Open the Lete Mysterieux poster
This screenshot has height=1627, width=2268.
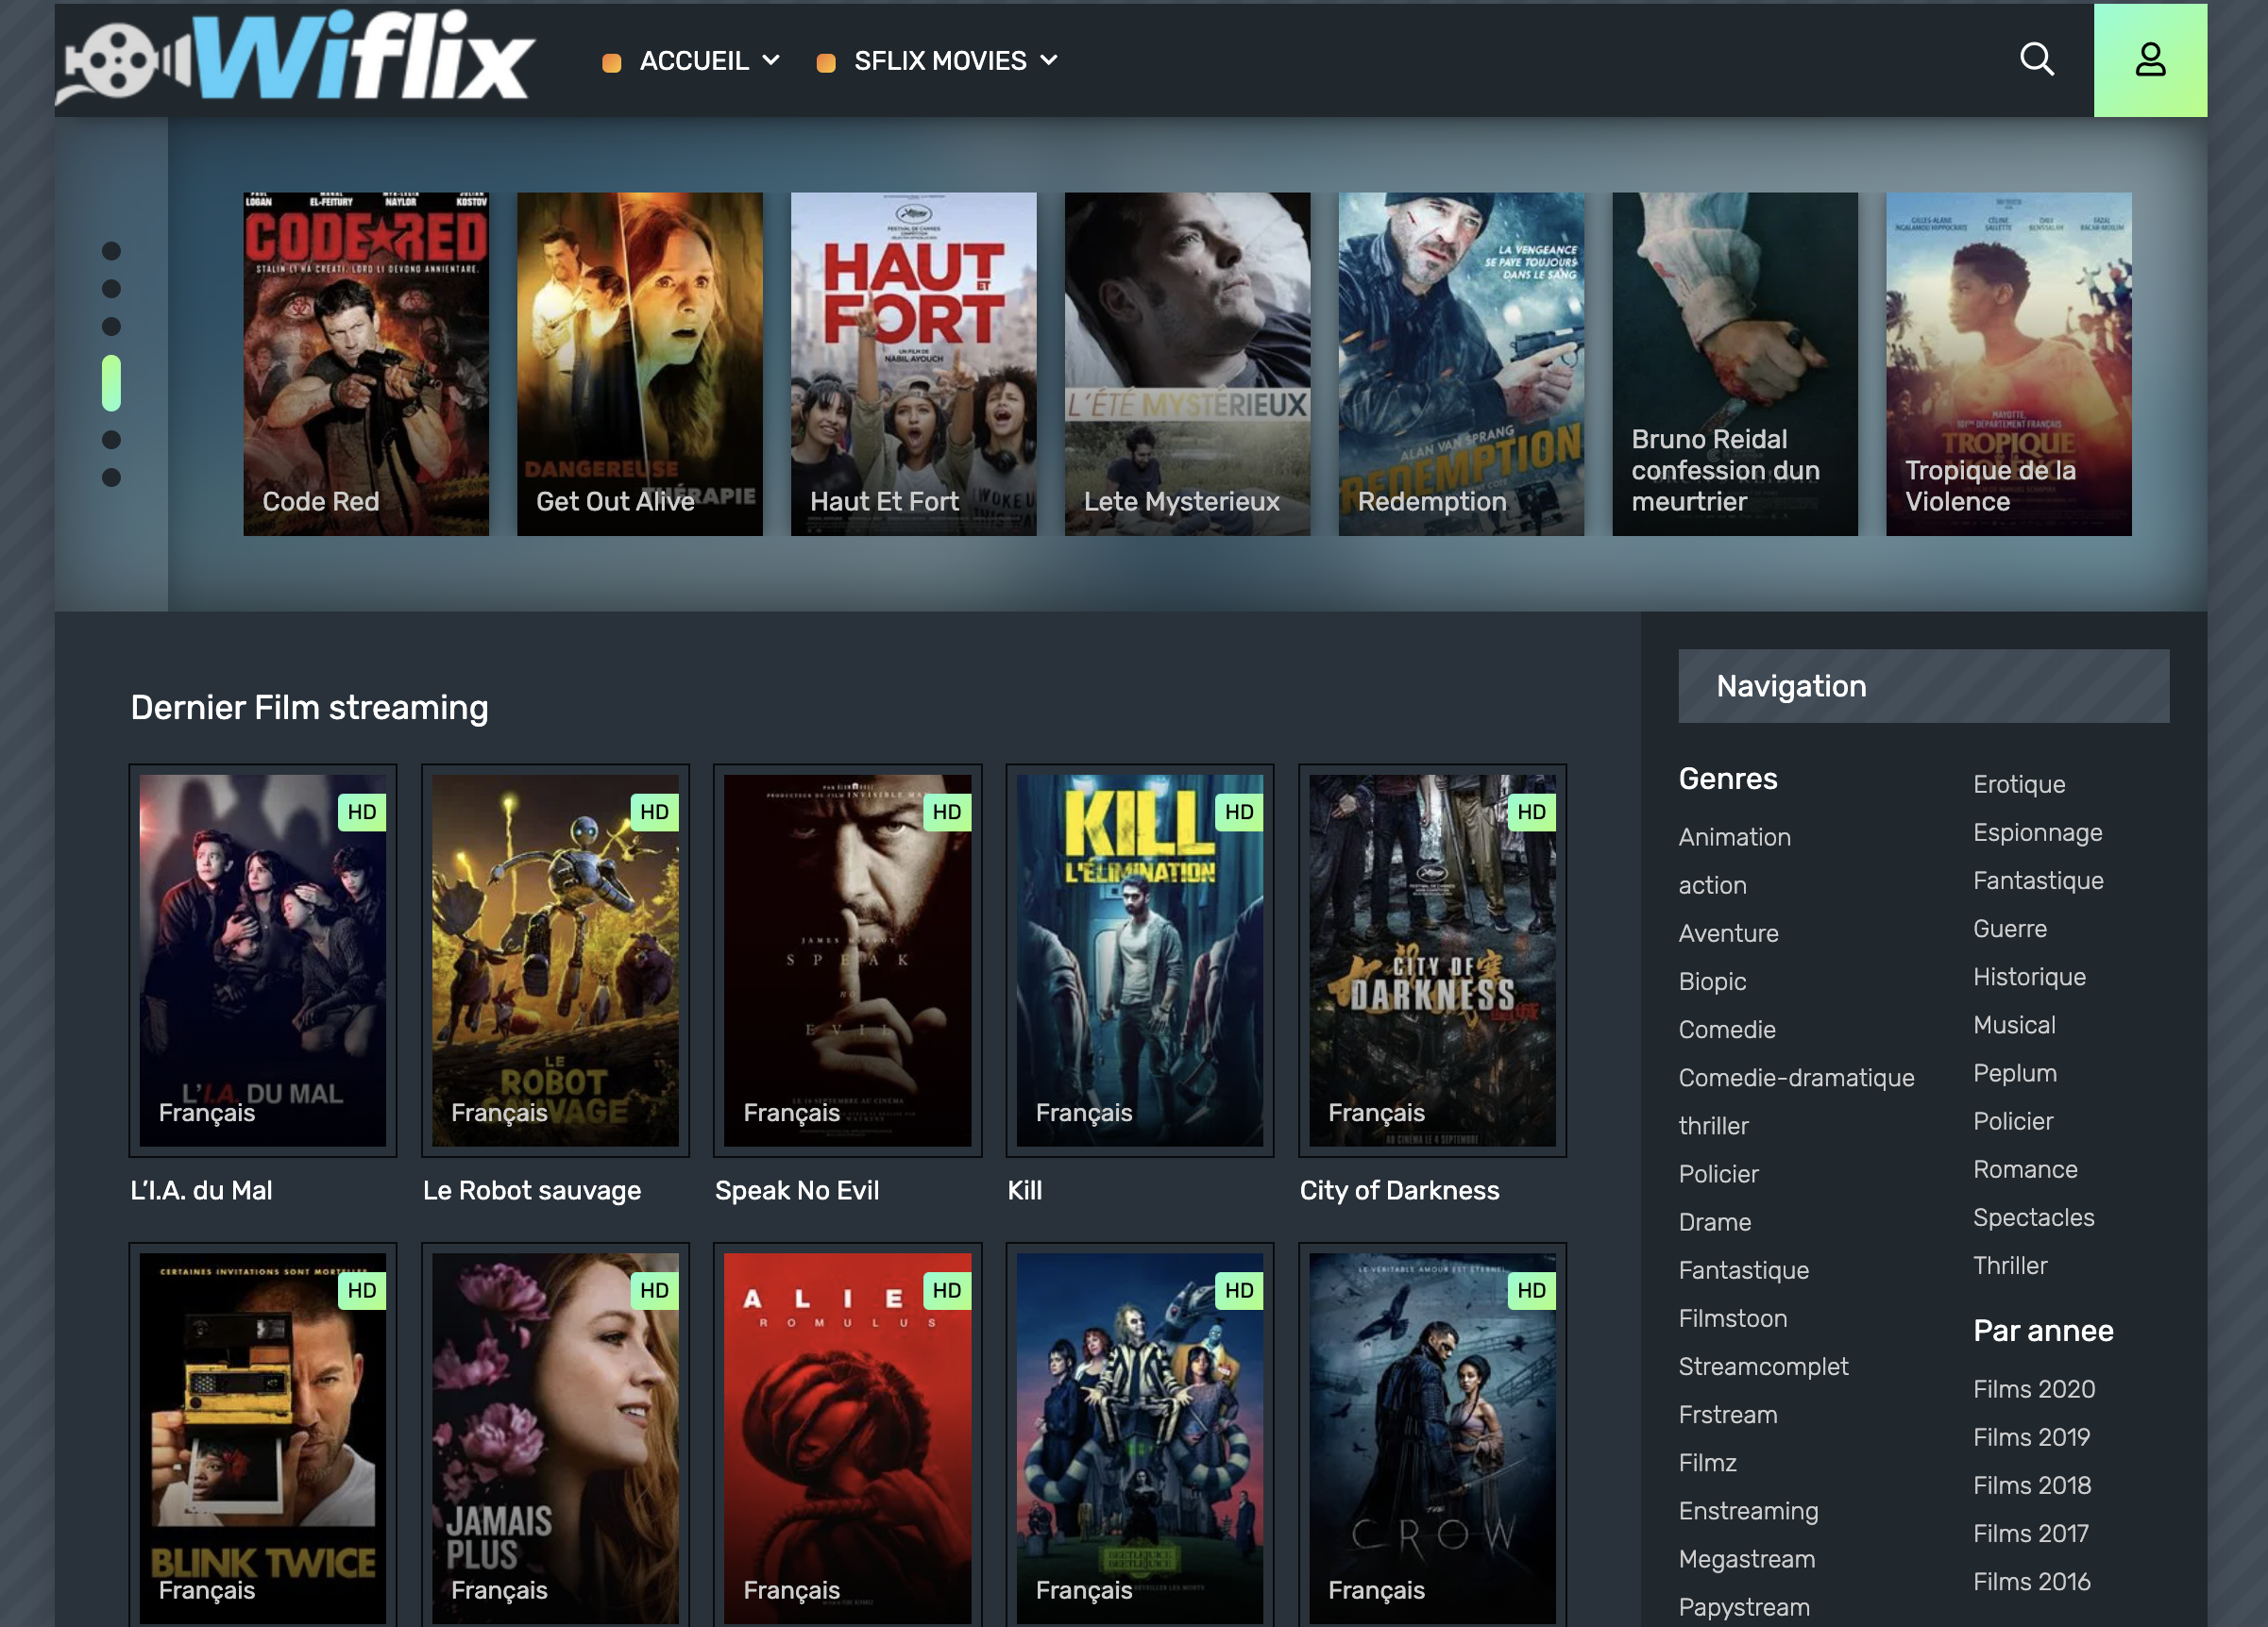pyautogui.click(x=1188, y=363)
